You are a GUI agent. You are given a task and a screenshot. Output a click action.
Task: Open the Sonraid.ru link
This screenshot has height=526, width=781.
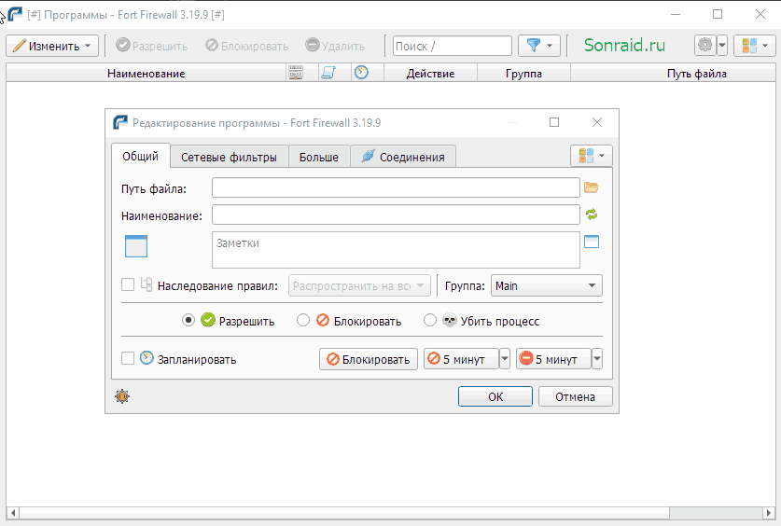(x=624, y=46)
